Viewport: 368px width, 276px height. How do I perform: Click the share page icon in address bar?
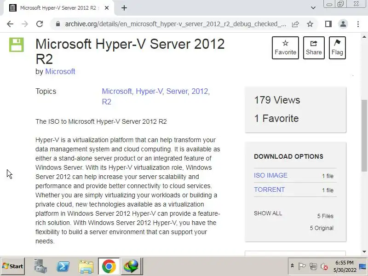[x=295, y=24]
